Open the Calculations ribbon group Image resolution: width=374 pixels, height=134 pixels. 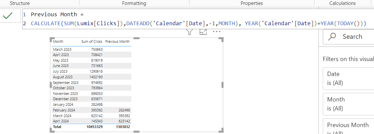[x=342, y=3]
